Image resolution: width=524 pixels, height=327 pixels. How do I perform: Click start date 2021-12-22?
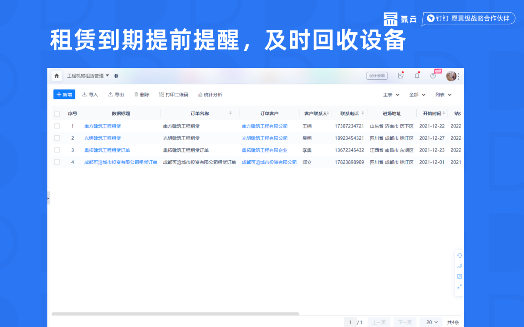click(x=432, y=126)
